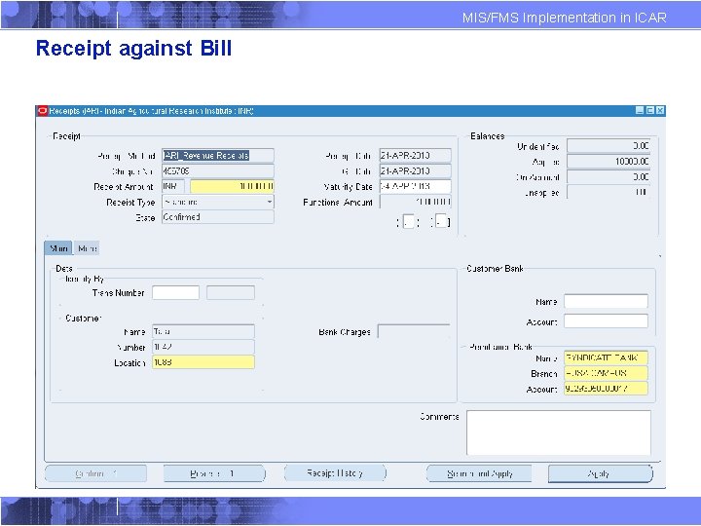Screen dimensions: 701x526
Task: Switch to the Main tab
Action: point(58,248)
